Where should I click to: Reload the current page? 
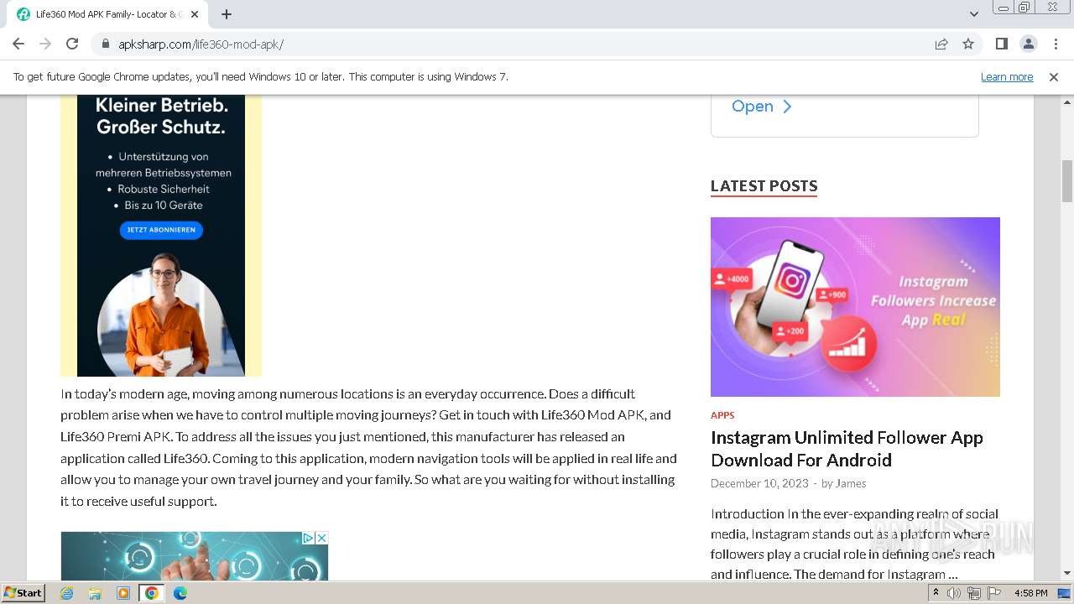(72, 44)
